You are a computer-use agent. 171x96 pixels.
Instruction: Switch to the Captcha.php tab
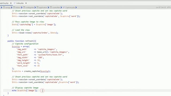[4, 3]
